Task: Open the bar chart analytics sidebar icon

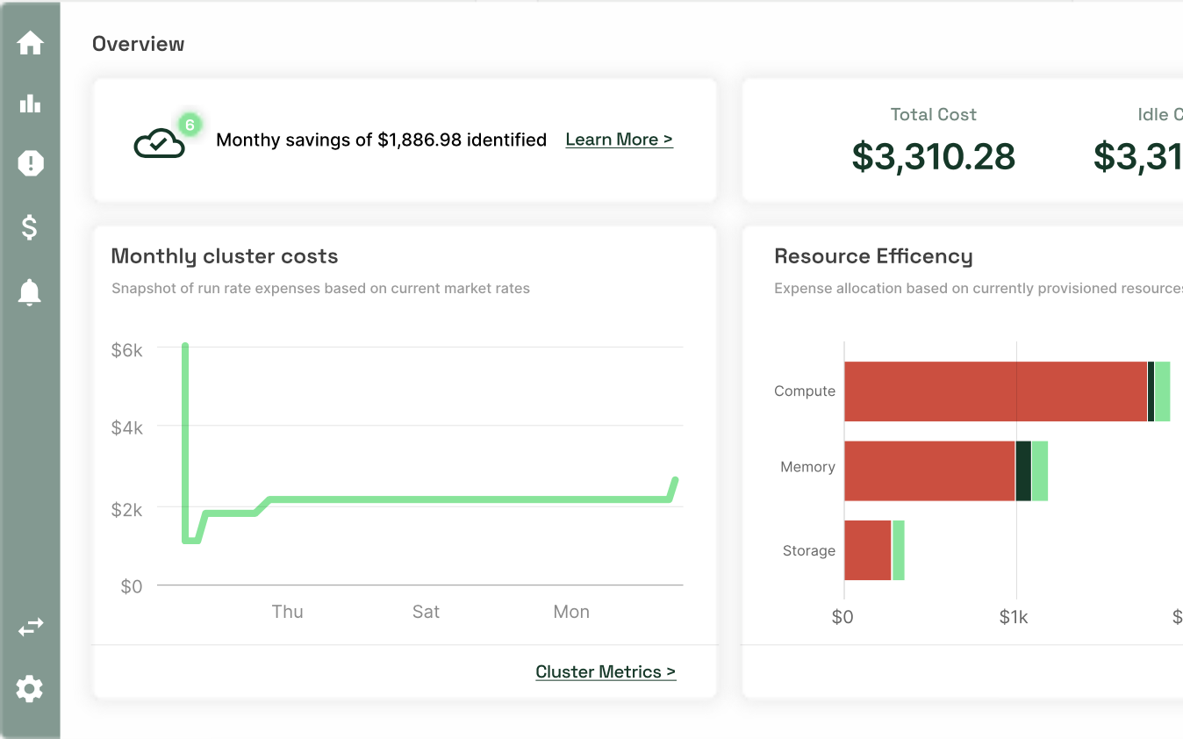Action: tap(30, 103)
